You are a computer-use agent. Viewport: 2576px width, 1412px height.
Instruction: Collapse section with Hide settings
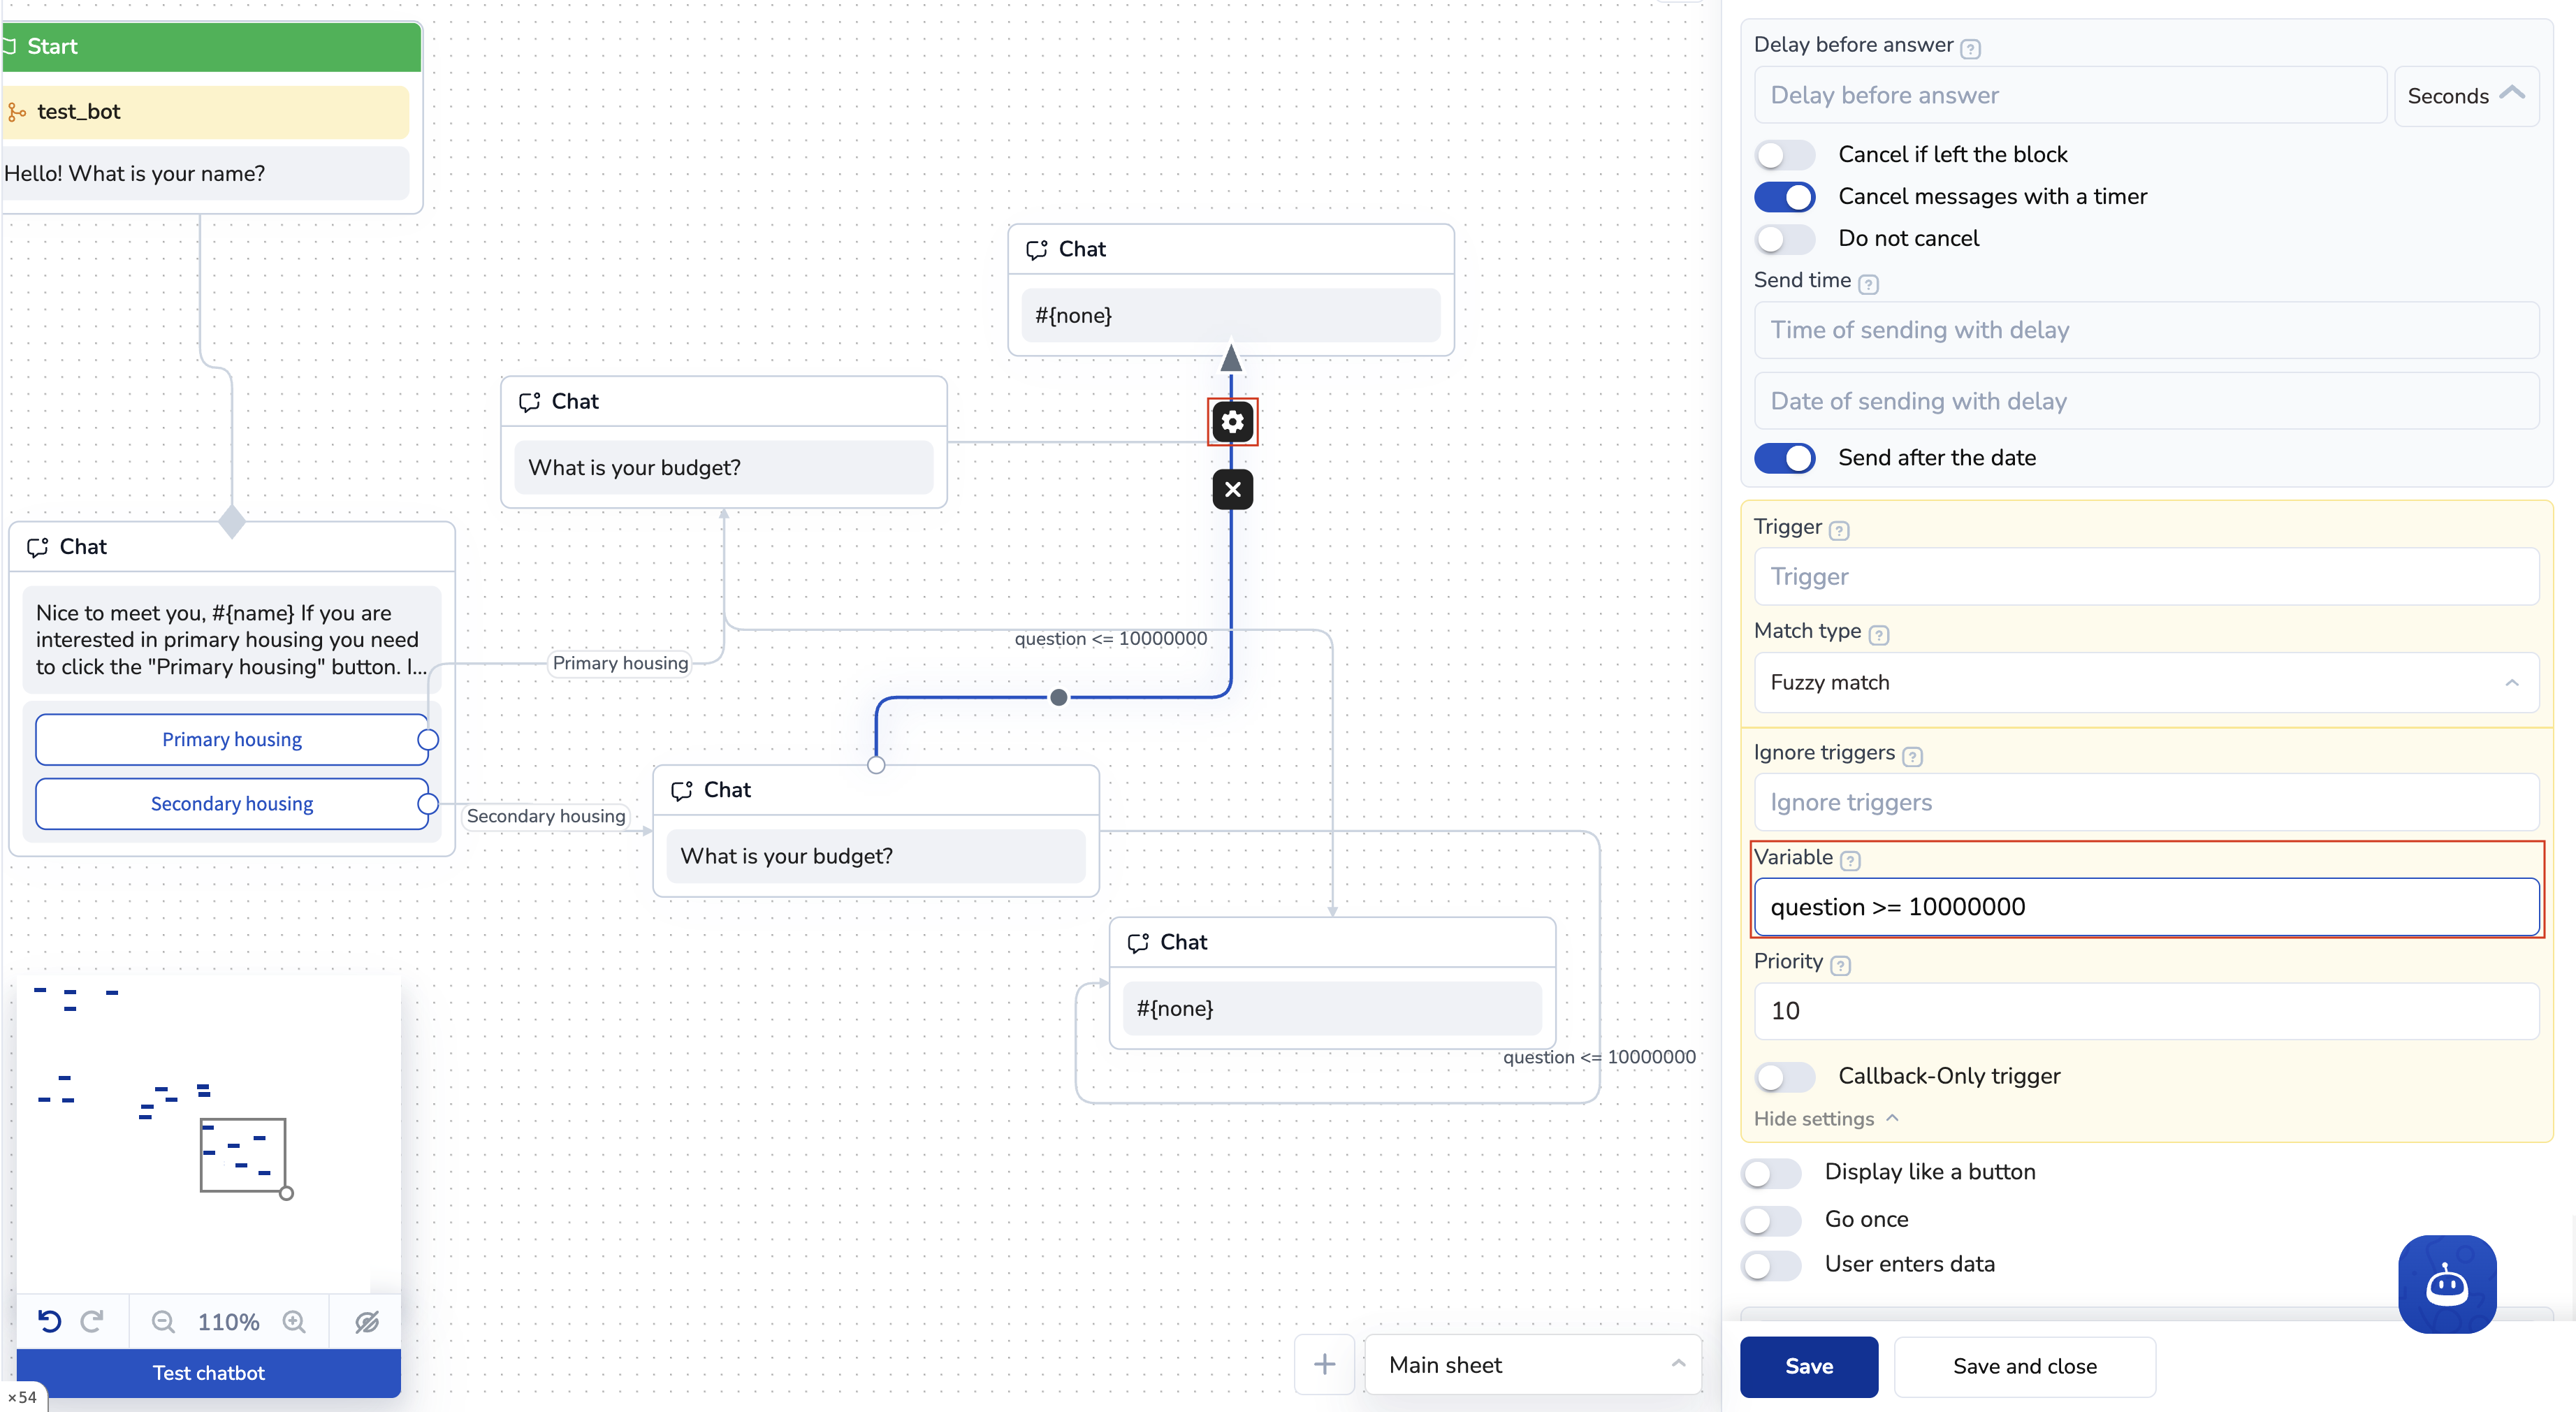point(1825,1119)
